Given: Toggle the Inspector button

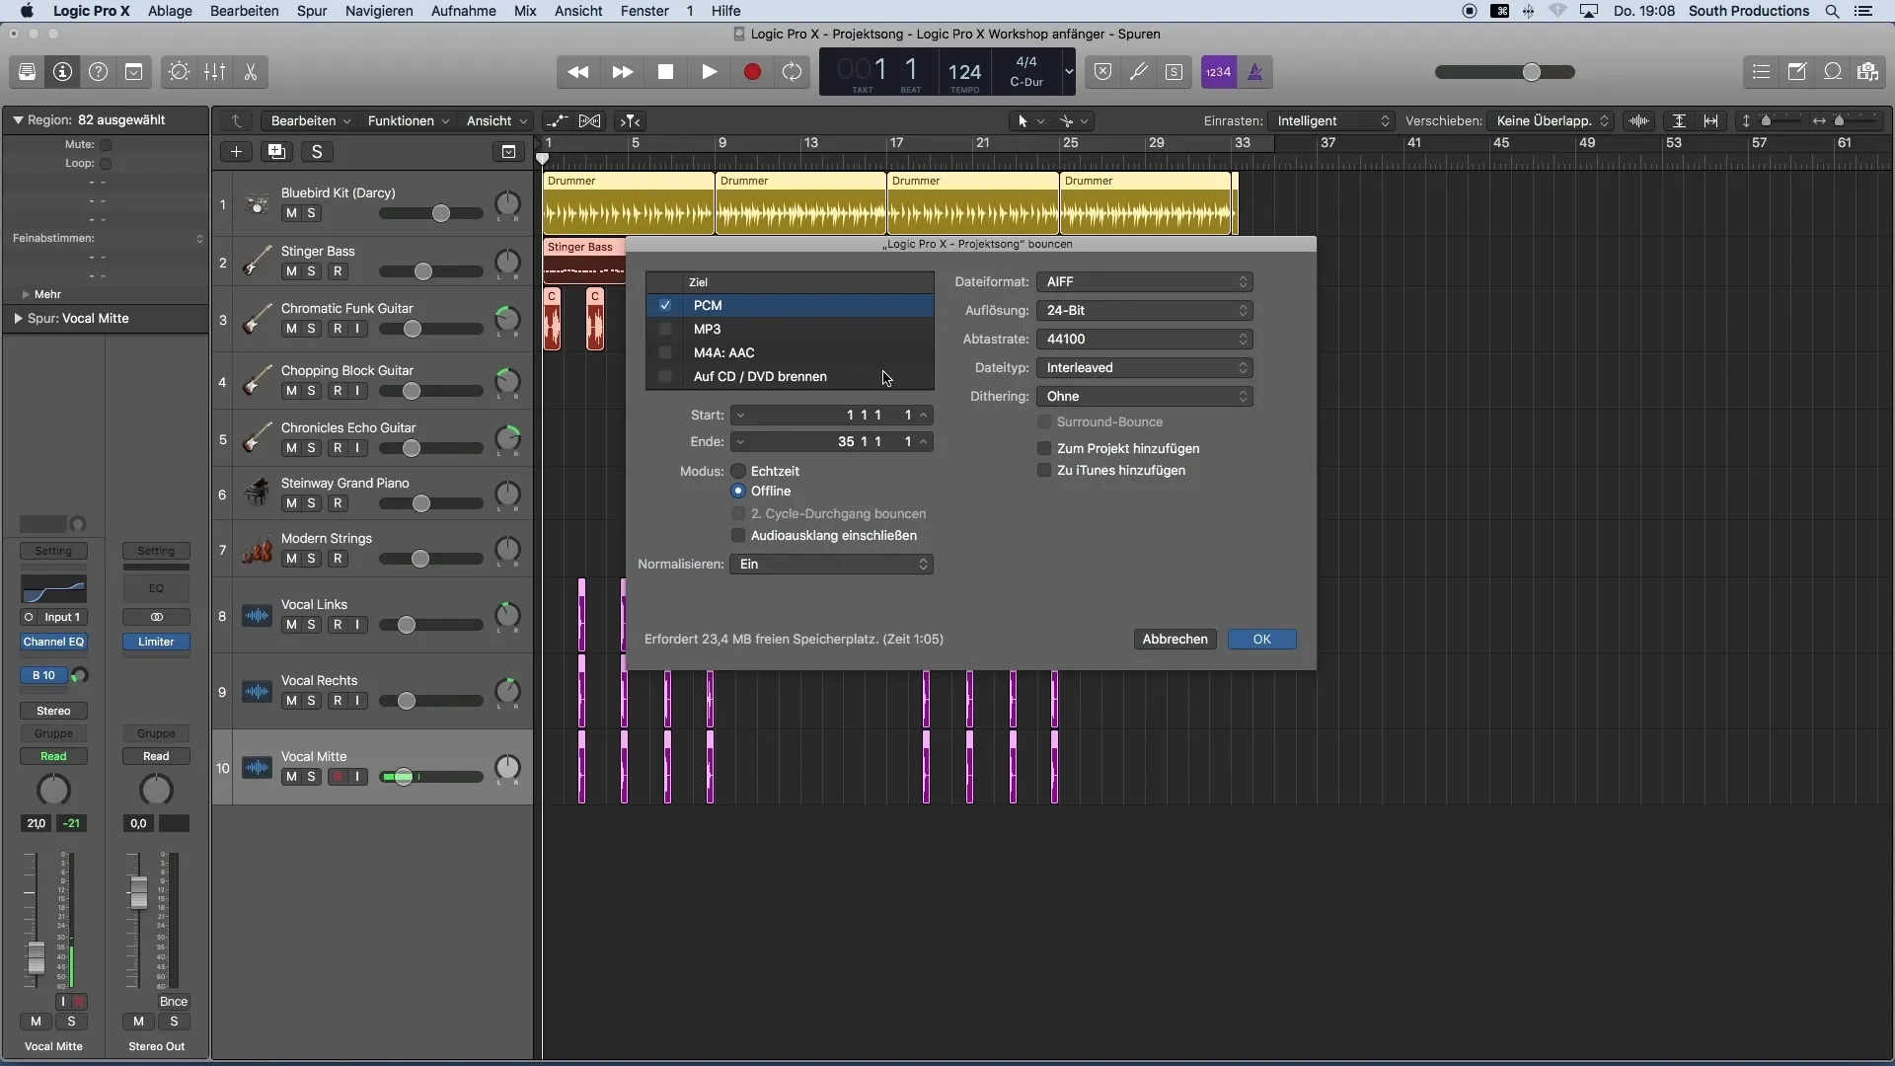Looking at the screenshot, I should [x=62, y=72].
